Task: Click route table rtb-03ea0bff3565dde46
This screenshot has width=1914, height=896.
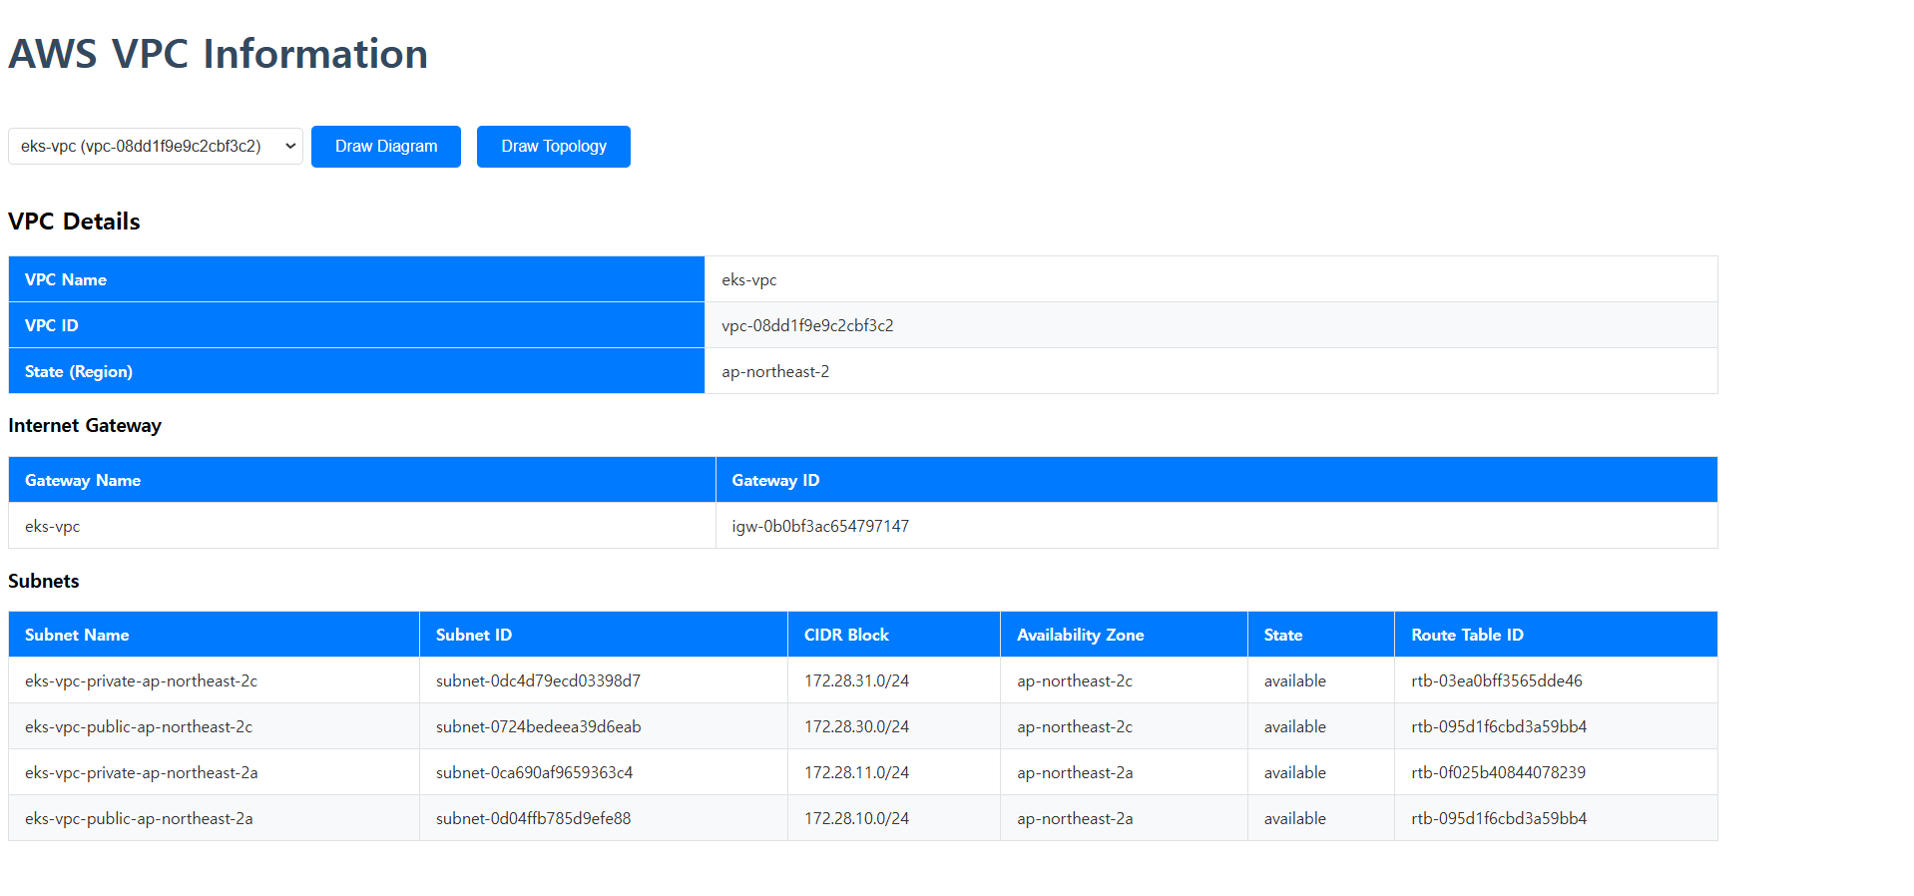Action: pyautogui.click(x=1497, y=680)
